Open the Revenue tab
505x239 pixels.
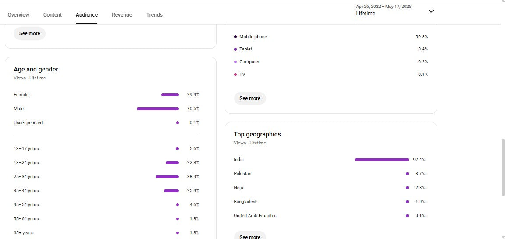(x=122, y=15)
